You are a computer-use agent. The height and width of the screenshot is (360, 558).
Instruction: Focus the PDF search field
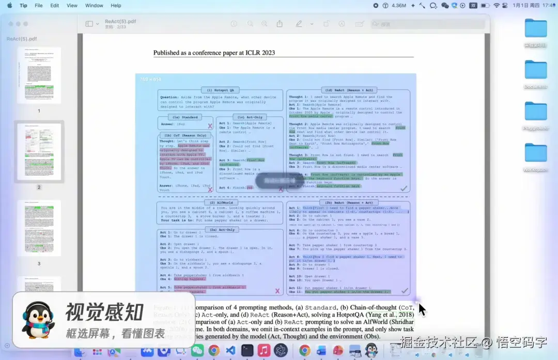[427, 24]
